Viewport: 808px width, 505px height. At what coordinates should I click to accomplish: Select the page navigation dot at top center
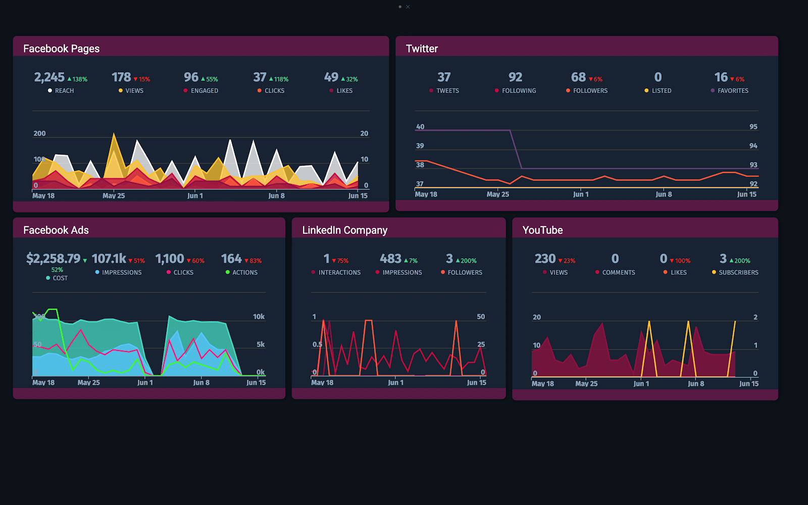[400, 7]
